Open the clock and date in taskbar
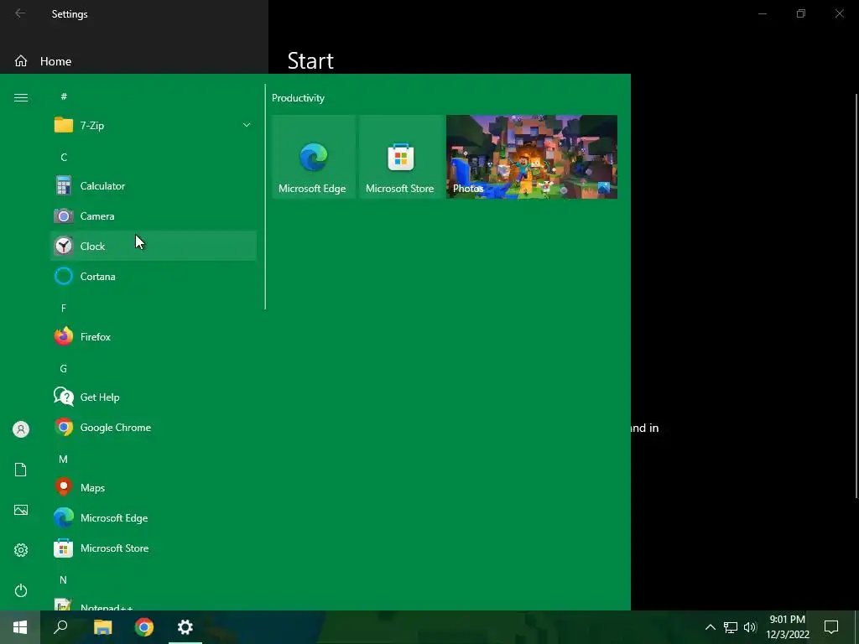859x644 pixels. pos(788,627)
